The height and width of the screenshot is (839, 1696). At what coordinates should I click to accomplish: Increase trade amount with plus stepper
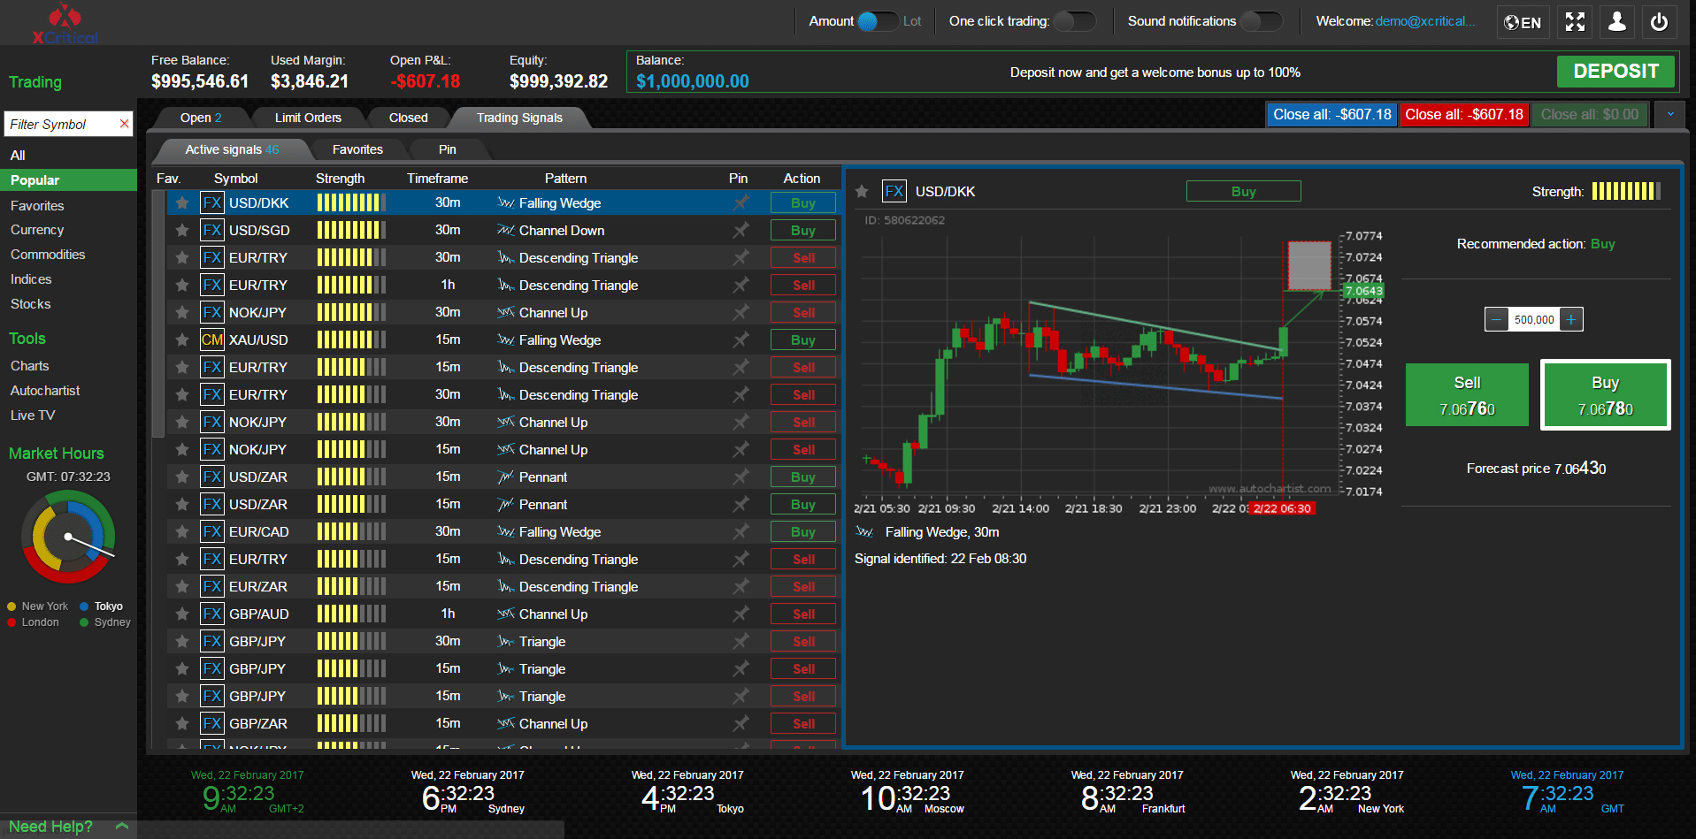1571,320
